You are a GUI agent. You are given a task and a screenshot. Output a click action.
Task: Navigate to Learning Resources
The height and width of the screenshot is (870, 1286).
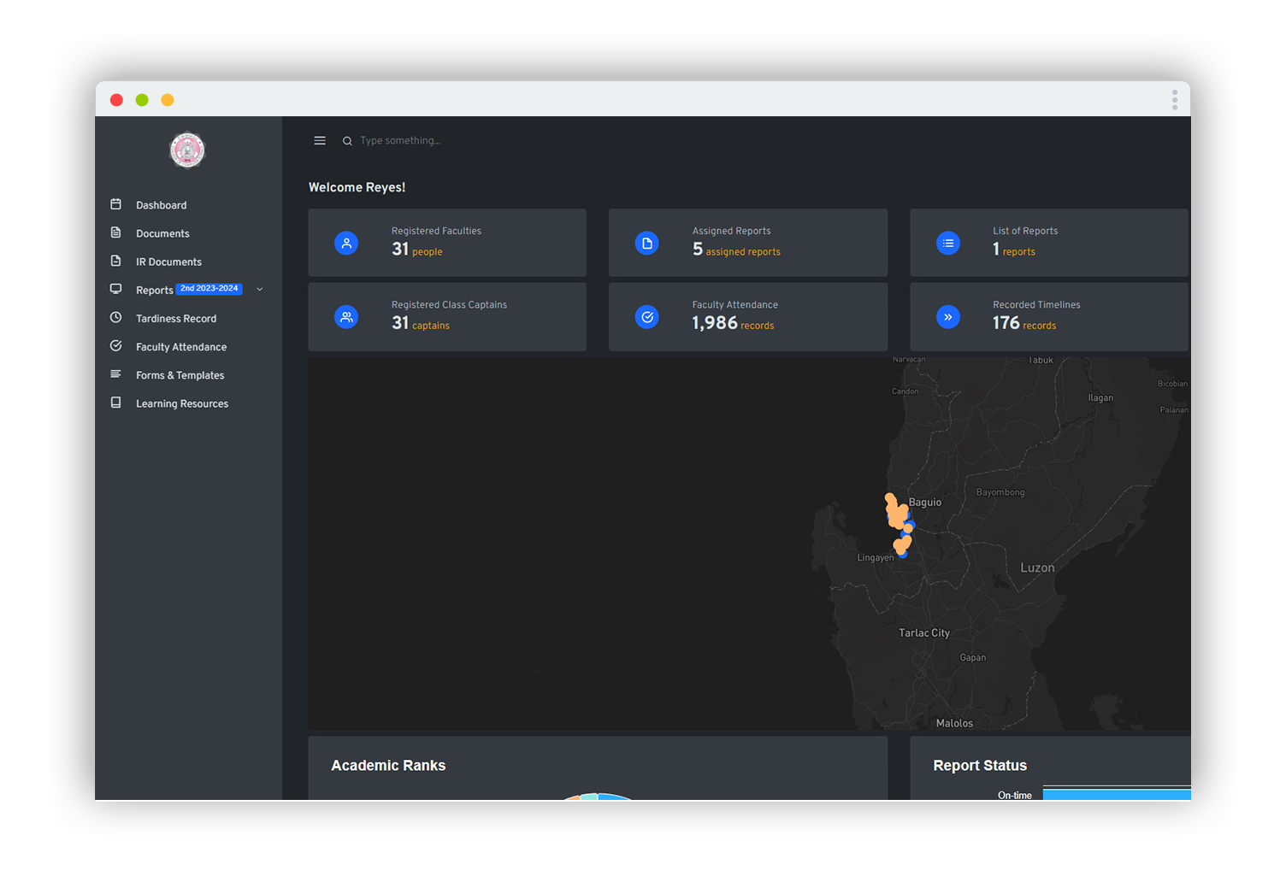[x=182, y=403]
